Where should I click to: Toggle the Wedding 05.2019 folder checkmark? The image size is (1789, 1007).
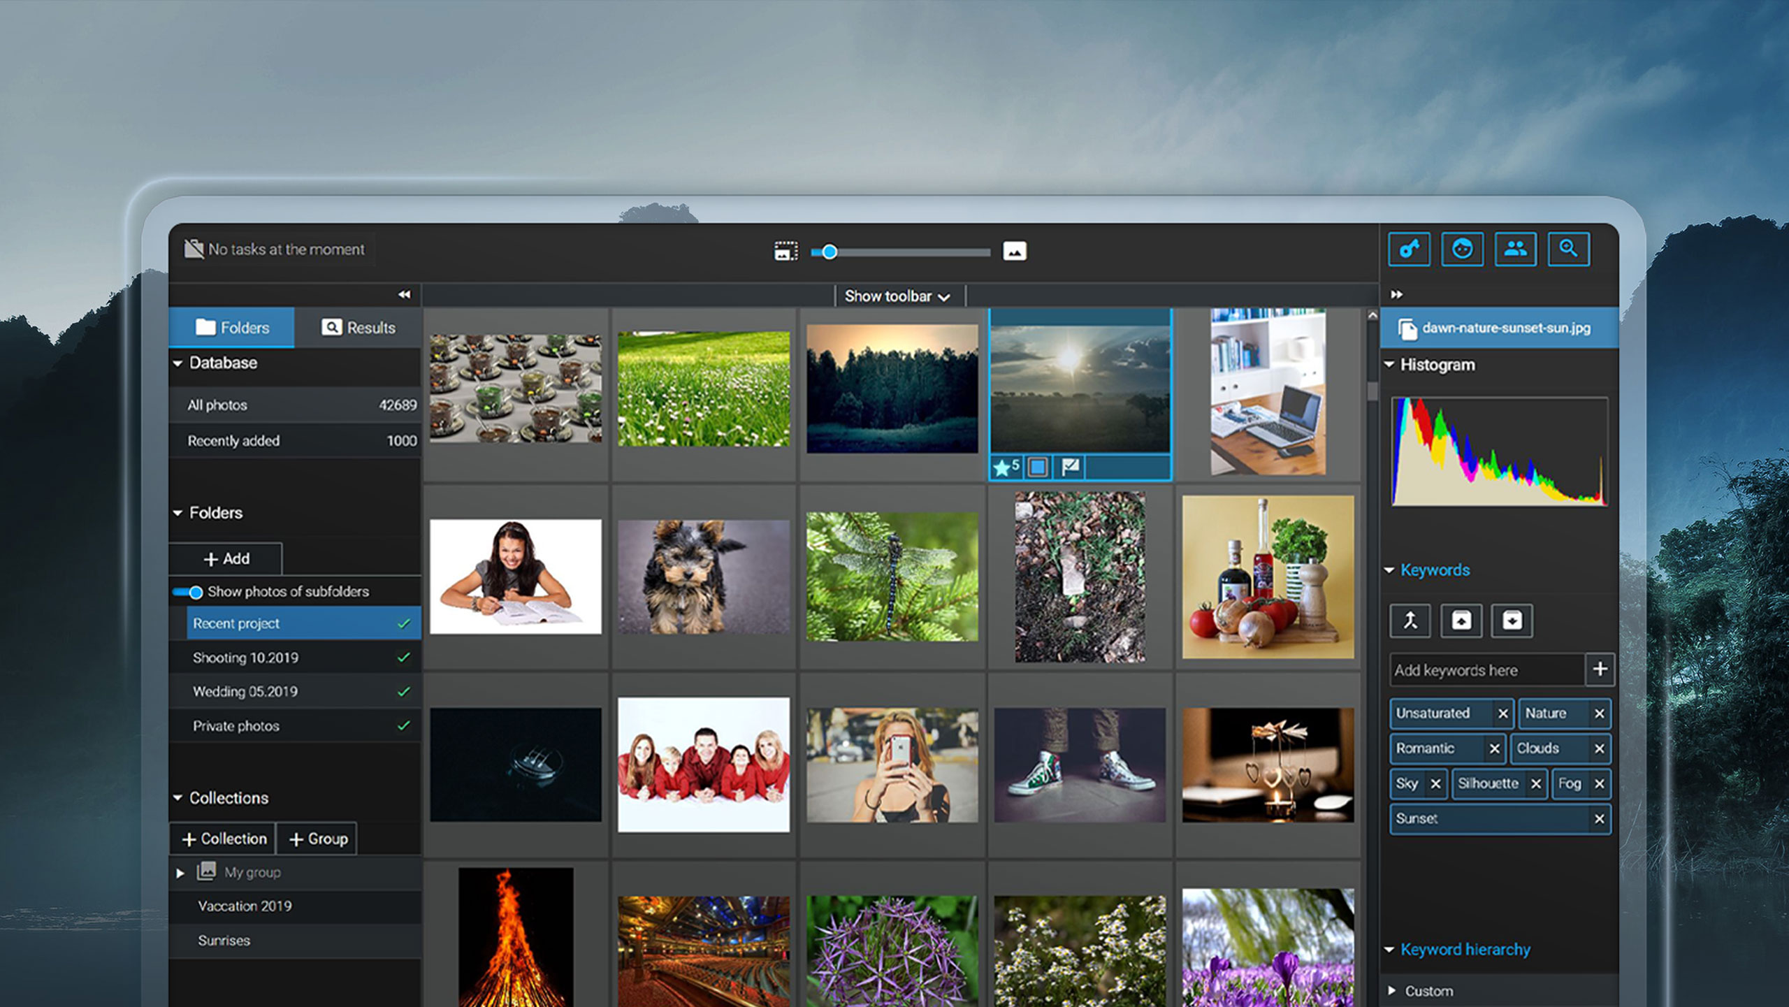tap(403, 692)
